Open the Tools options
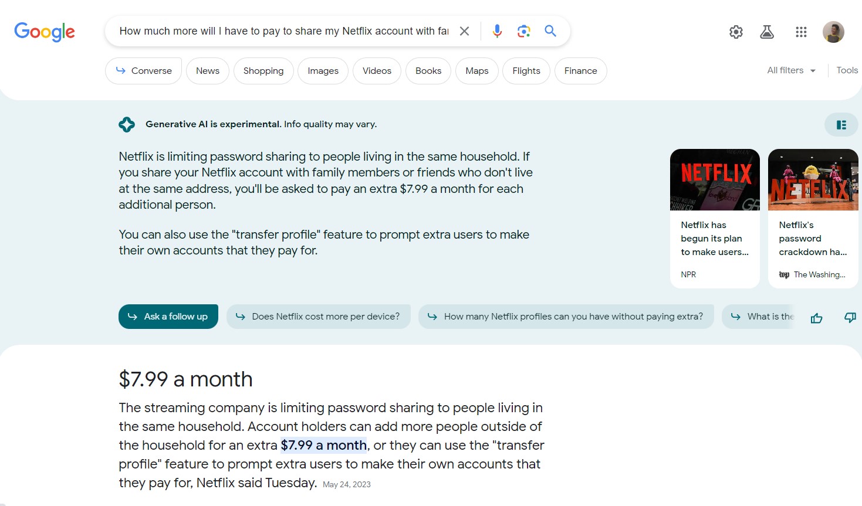Screen dimensions: 862x506 (847, 70)
